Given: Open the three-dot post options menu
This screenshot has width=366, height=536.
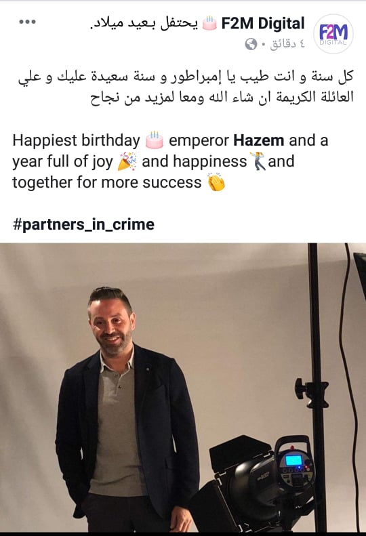Looking at the screenshot, I should 27,22.
